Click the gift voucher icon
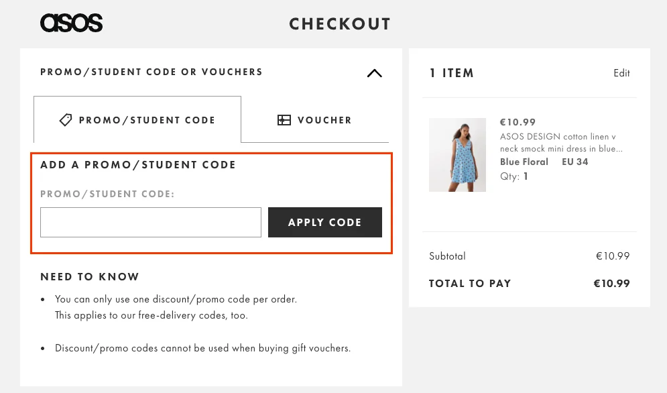This screenshot has height=393, width=667. [284, 120]
